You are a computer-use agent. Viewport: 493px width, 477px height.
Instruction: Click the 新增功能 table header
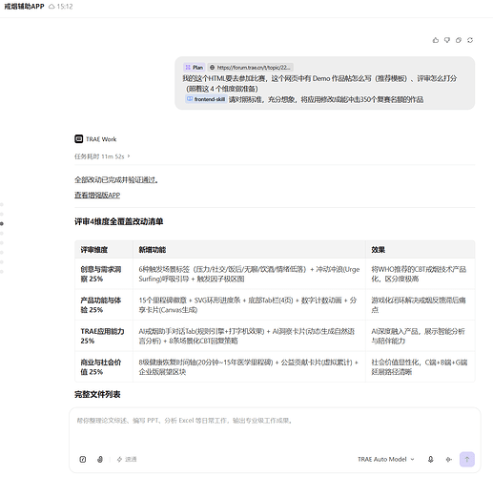249,250
